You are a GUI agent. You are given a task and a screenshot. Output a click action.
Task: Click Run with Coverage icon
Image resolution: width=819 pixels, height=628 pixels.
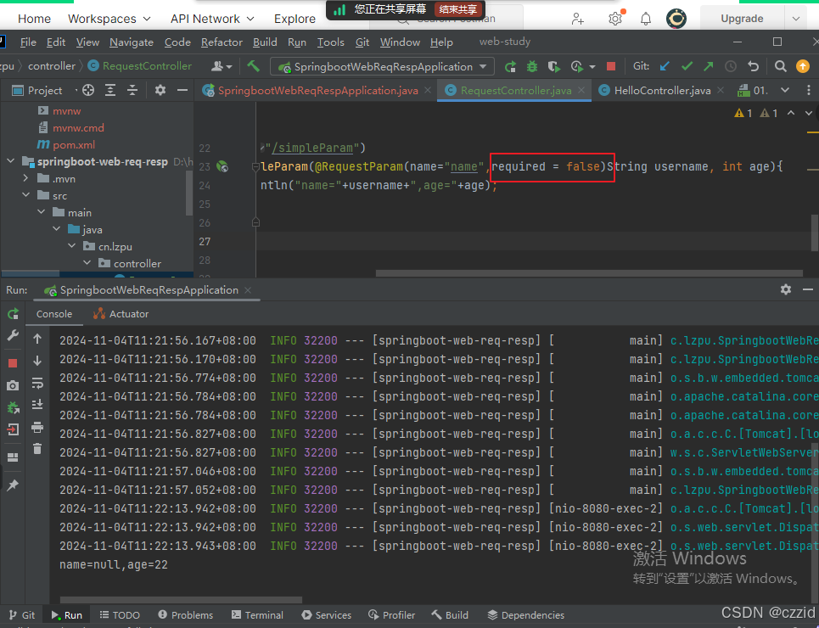[553, 66]
